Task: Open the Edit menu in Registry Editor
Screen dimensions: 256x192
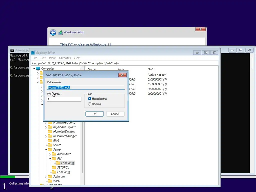Action: coord(43,58)
